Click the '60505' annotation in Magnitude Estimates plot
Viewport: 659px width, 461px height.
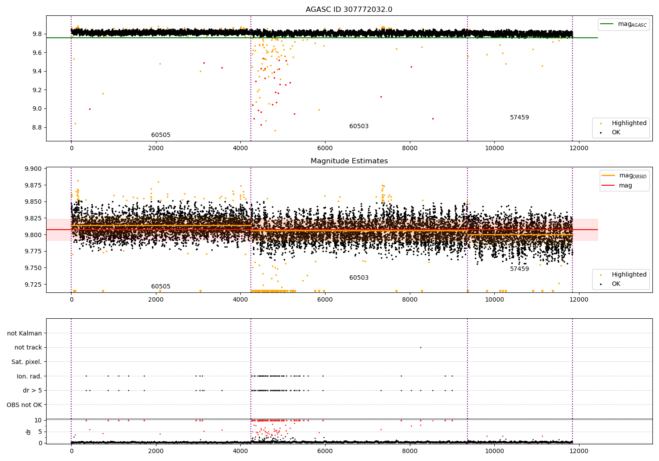pos(161,287)
